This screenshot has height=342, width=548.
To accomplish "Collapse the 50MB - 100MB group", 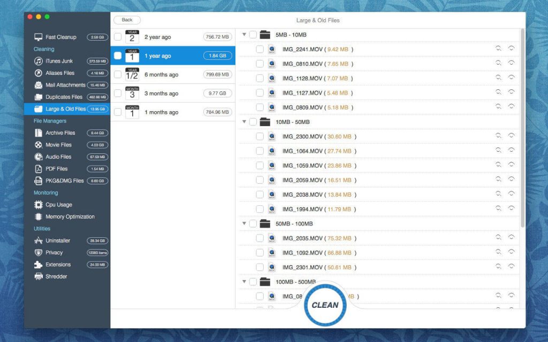I will pyautogui.click(x=244, y=223).
